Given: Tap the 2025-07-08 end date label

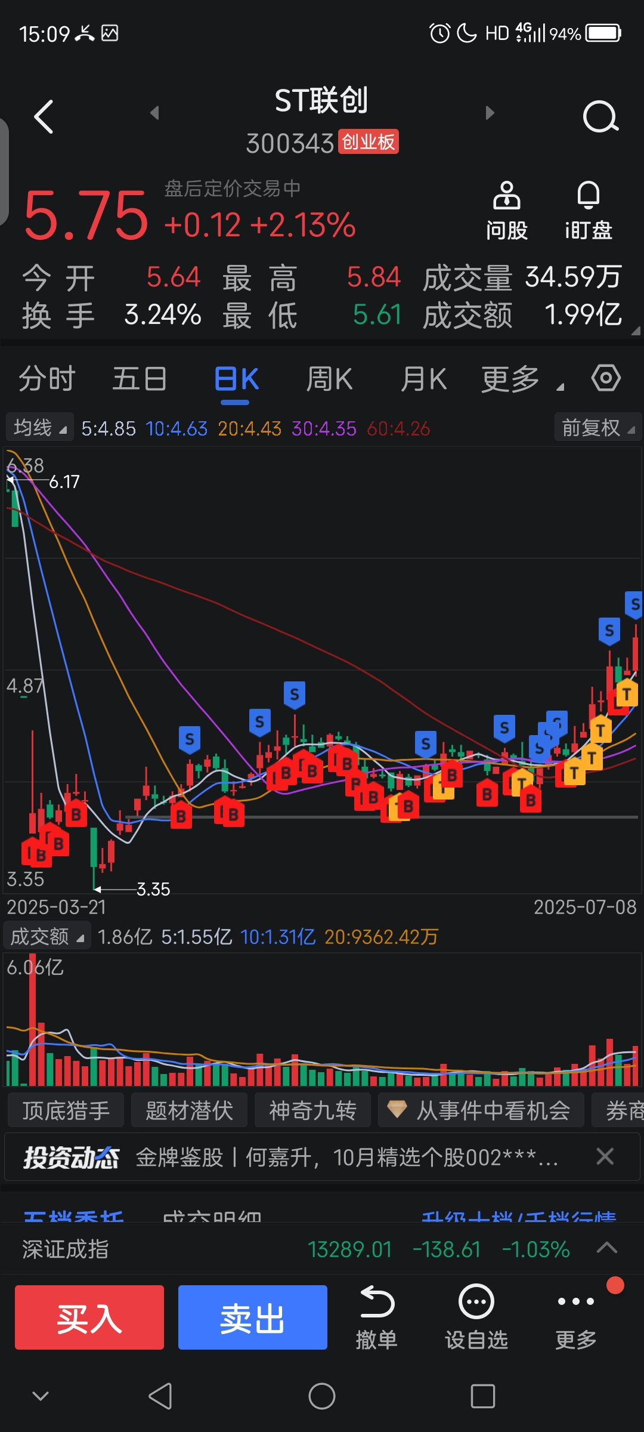Looking at the screenshot, I should point(585,908).
